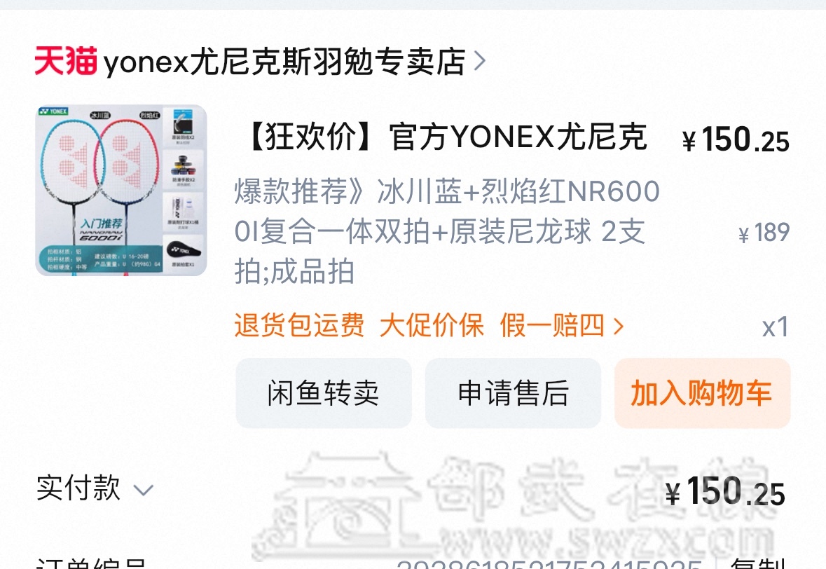
Task: View the 冰川蓝+烈焰红NR6000I variant description
Action: pyautogui.click(x=447, y=231)
